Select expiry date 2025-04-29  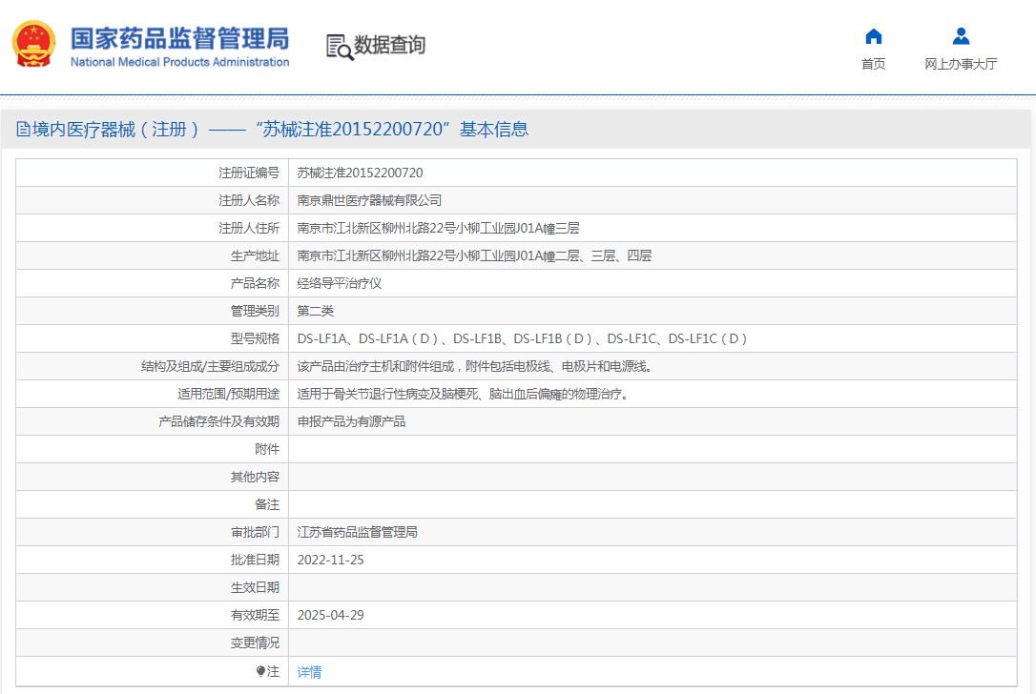[x=330, y=616]
